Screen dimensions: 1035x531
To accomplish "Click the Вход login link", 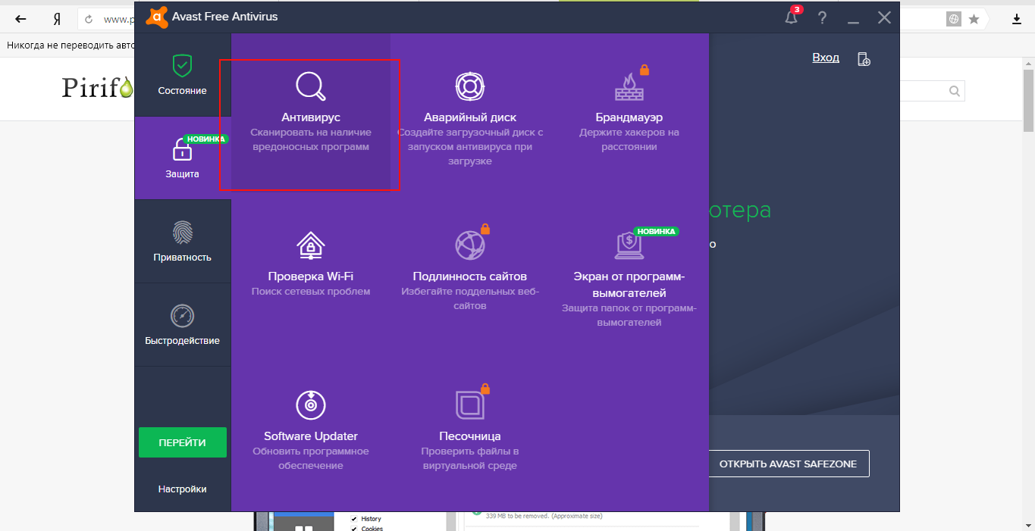I will pyautogui.click(x=826, y=58).
